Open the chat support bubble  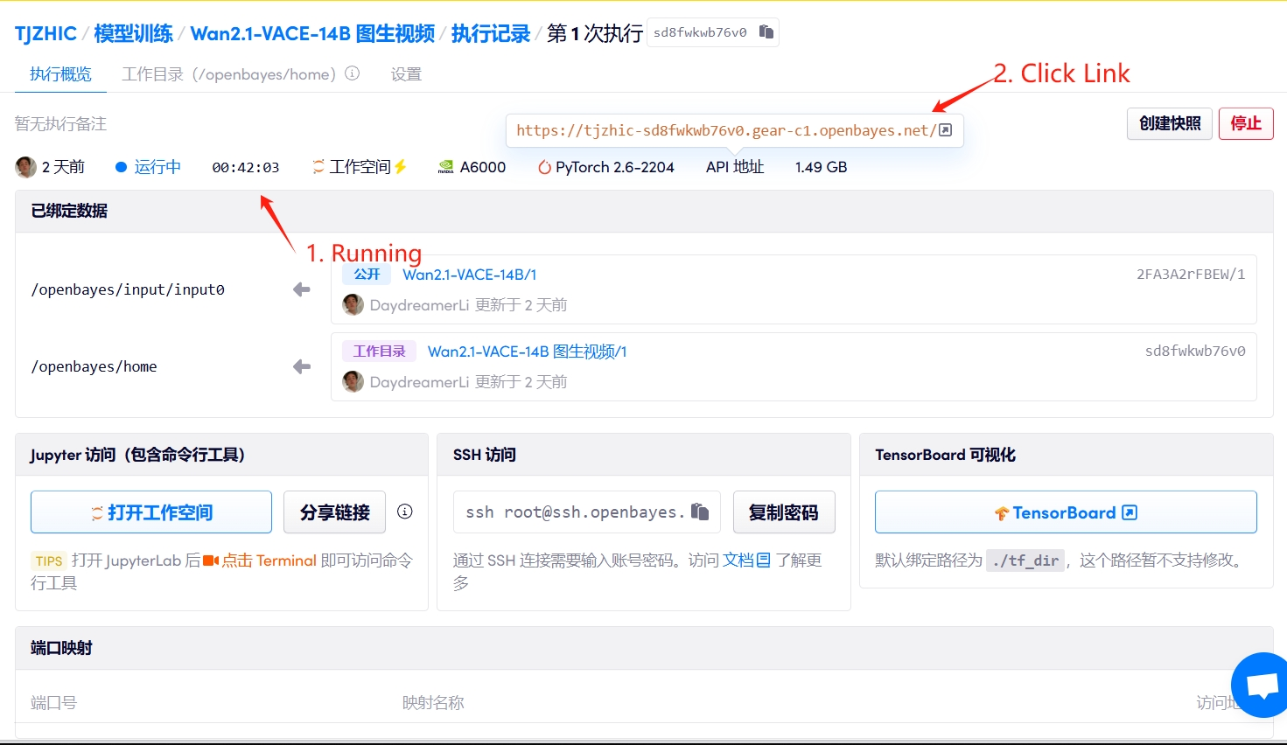[x=1262, y=685]
